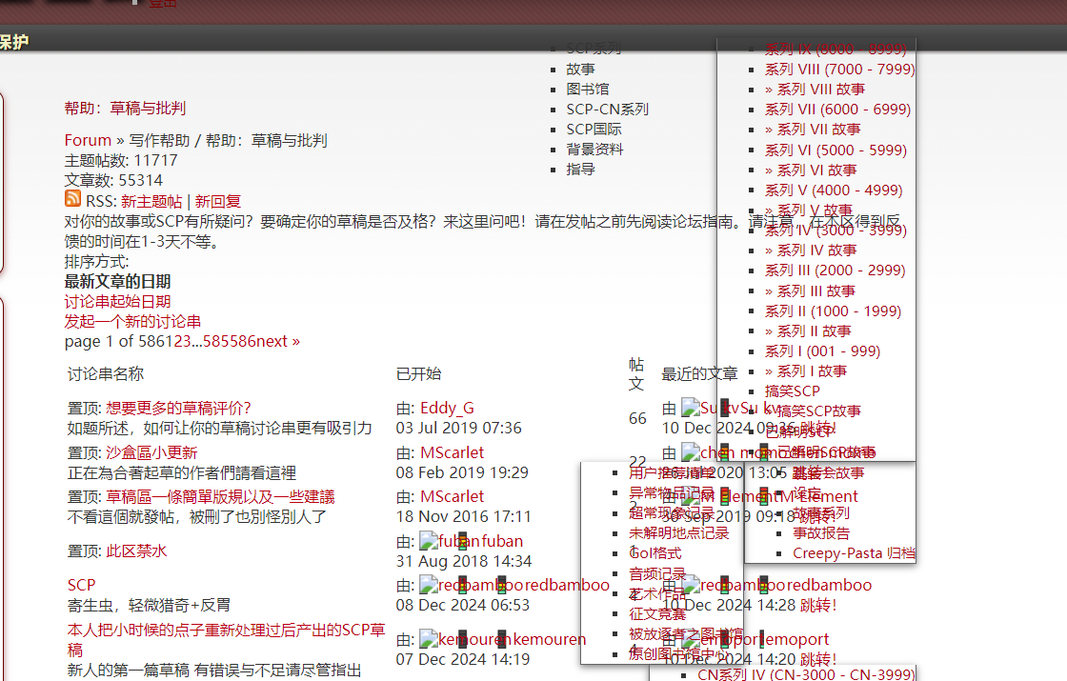Start a new thread via 发起一个新的讨论串

pos(134,321)
